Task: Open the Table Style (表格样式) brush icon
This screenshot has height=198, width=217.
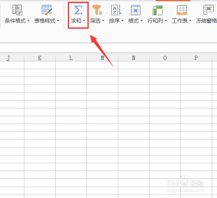Action: pos(47,10)
